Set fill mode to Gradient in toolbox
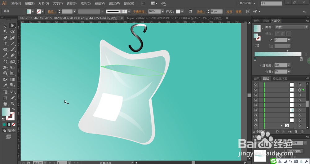This screenshot has width=310, height=164. [9, 125]
